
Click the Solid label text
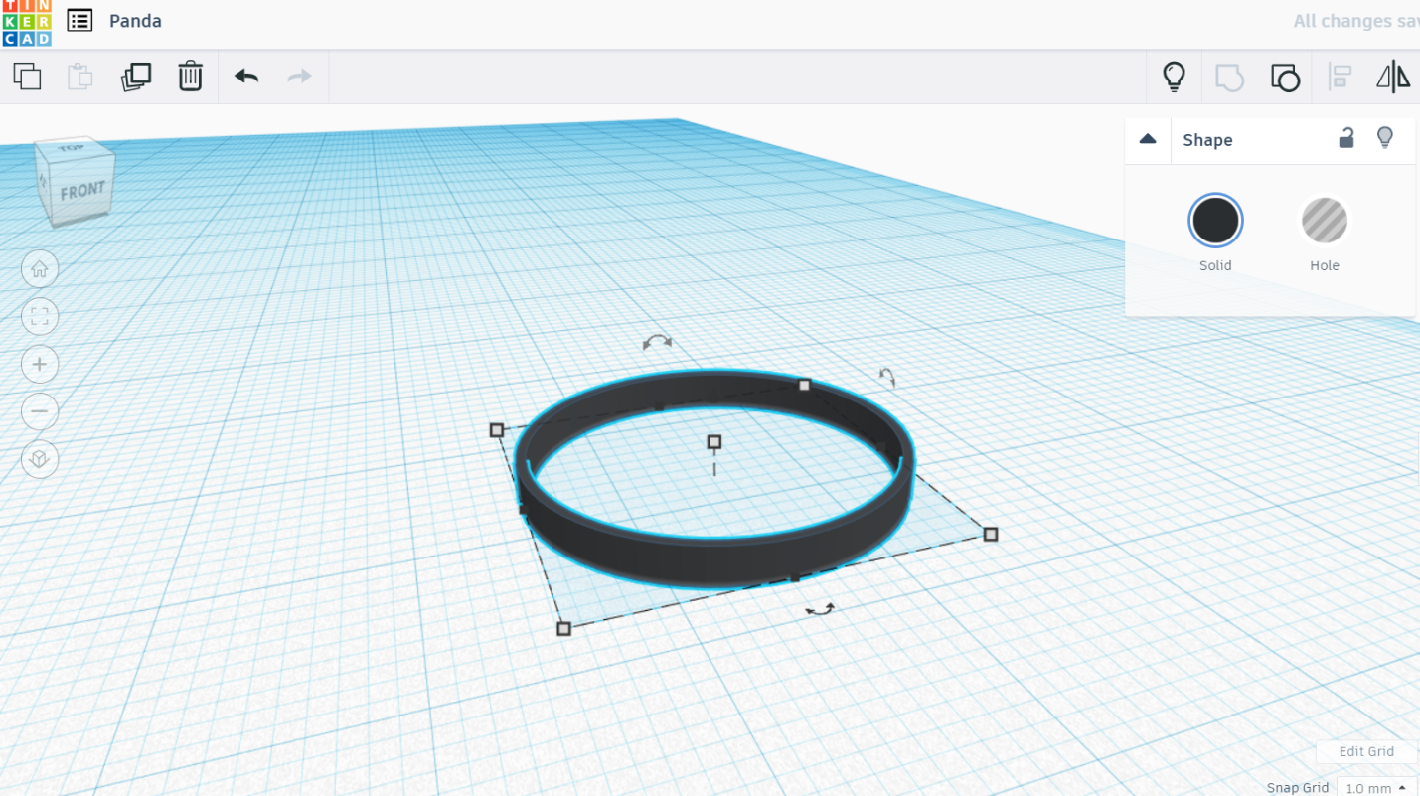1215,265
